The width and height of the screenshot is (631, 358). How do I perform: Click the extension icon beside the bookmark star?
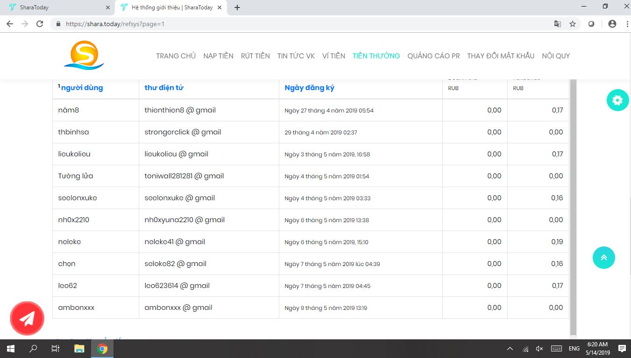pos(591,24)
